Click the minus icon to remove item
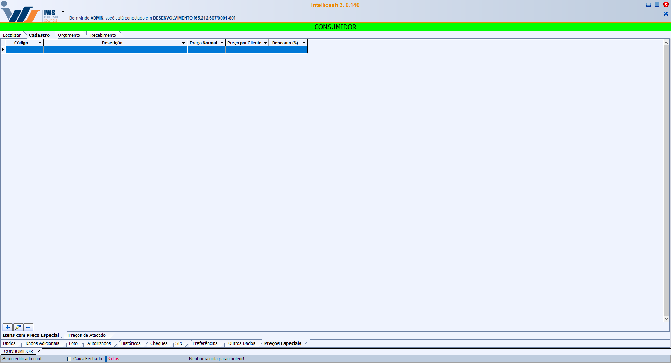671x363 pixels. coord(28,327)
